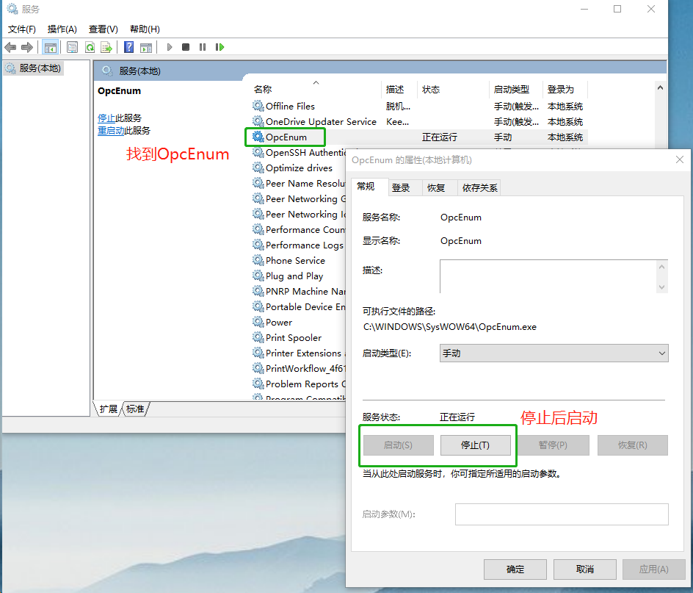The width and height of the screenshot is (693, 593).
Task: Close the OpcEnum properties dialog
Action: click(680, 159)
